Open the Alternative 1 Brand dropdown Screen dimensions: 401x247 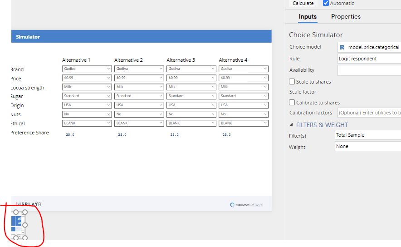click(87, 69)
